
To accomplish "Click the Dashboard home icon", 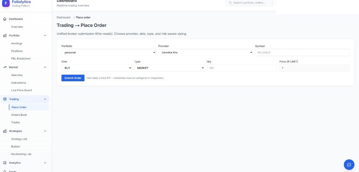I will [x=5, y=19].
